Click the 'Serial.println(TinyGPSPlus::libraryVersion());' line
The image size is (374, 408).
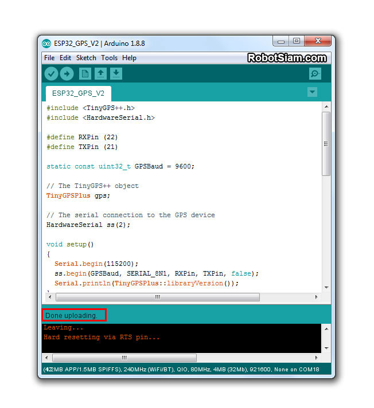[x=146, y=283]
